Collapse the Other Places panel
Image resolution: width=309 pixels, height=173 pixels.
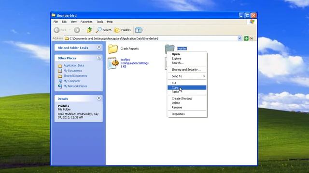[x=98, y=58]
